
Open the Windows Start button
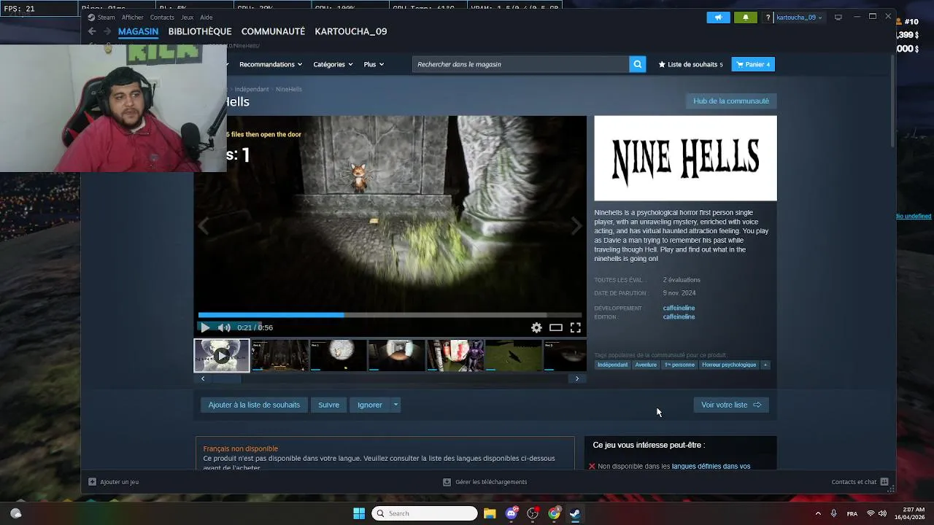(359, 513)
